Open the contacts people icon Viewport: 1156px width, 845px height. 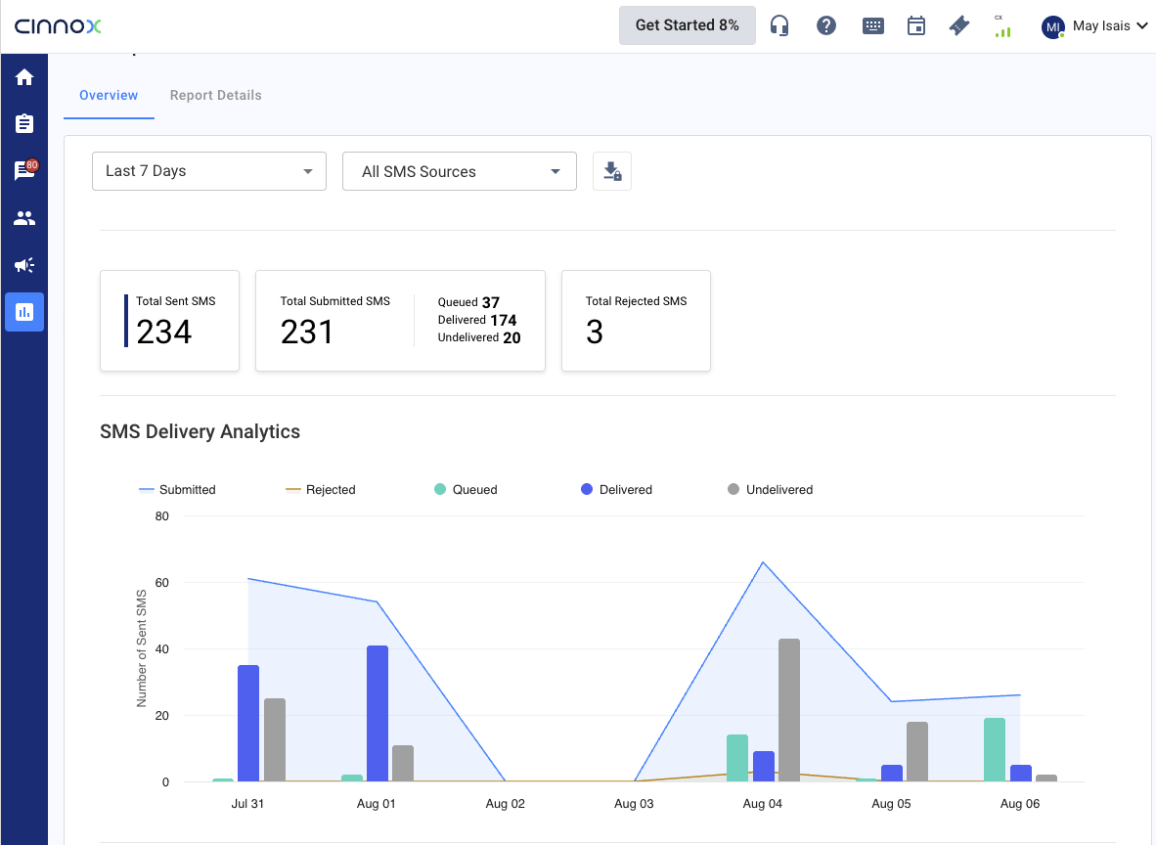[x=24, y=218]
